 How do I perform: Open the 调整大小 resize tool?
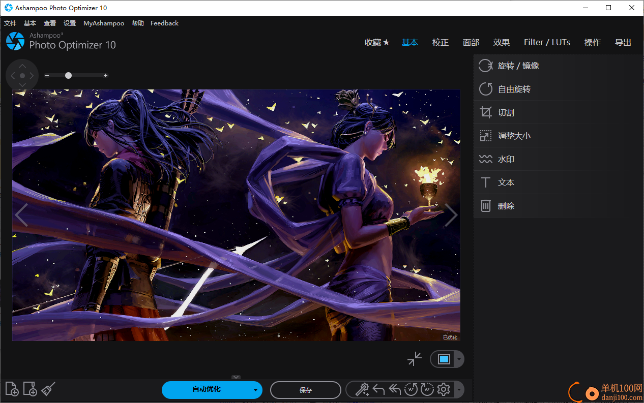(559, 136)
